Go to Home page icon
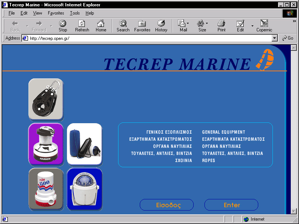Image resolution: width=299 pixels, height=224 pixels. 101,26
